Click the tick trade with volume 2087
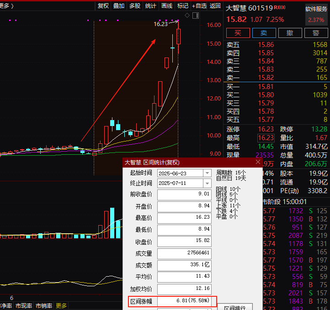The height and width of the screenshot is (310, 330). pyautogui.click(x=295, y=236)
